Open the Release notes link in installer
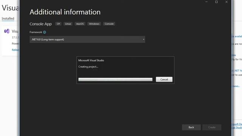Image resolution: width=242 pixels, height=136 pixels. tap(15, 50)
